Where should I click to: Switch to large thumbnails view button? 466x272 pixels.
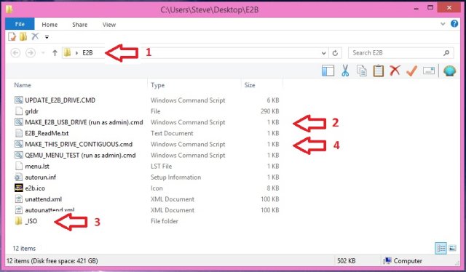click(x=452, y=248)
